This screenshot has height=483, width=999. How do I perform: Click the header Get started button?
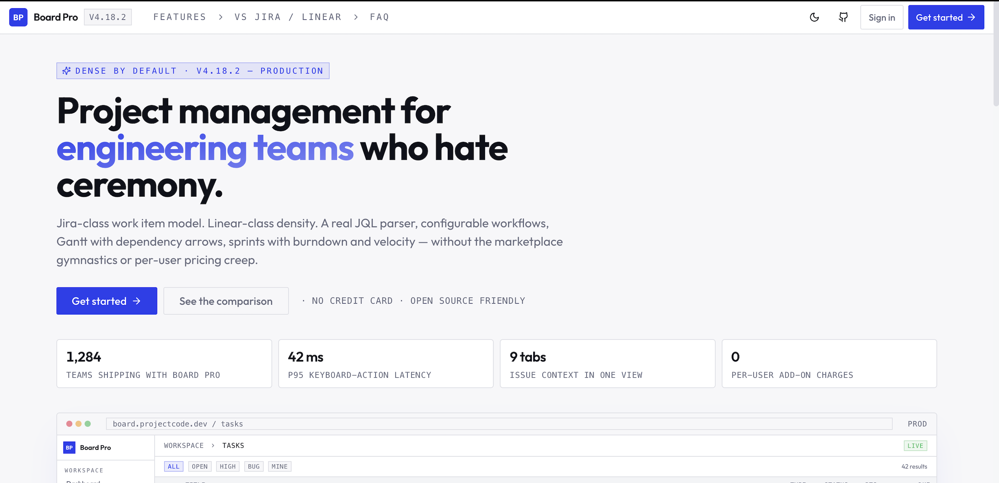tap(946, 17)
